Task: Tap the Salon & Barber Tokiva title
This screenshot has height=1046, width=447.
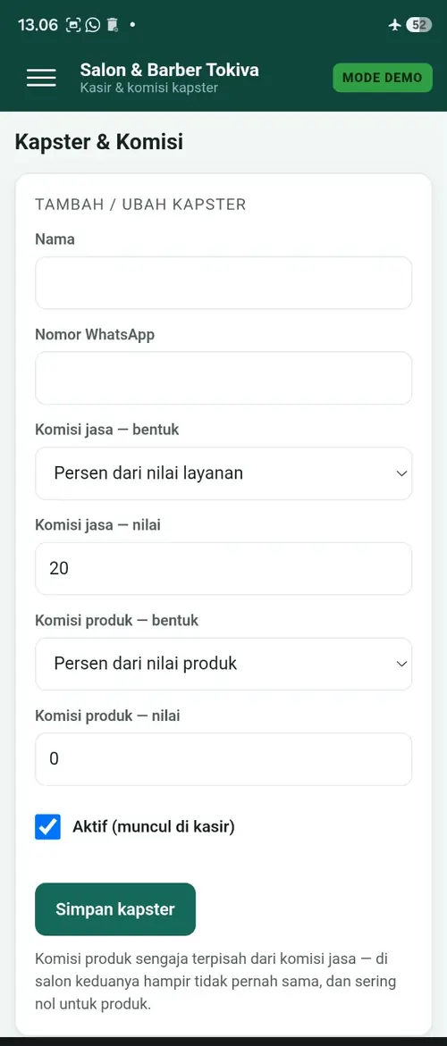Action: coord(170,70)
